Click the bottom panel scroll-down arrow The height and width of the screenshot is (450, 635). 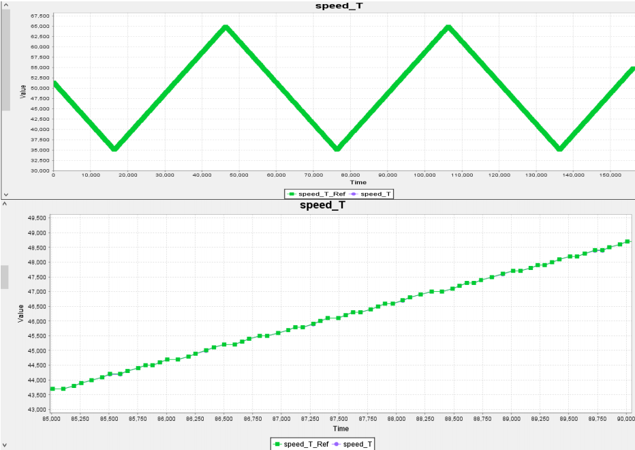(x=5, y=445)
